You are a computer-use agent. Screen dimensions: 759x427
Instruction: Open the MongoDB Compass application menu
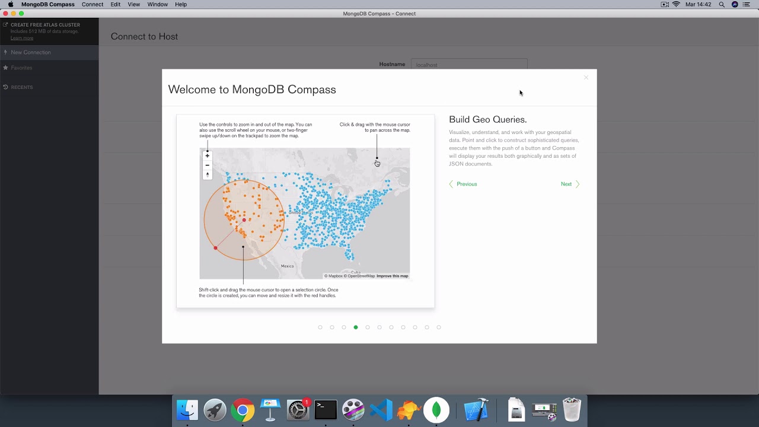pos(48,4)
